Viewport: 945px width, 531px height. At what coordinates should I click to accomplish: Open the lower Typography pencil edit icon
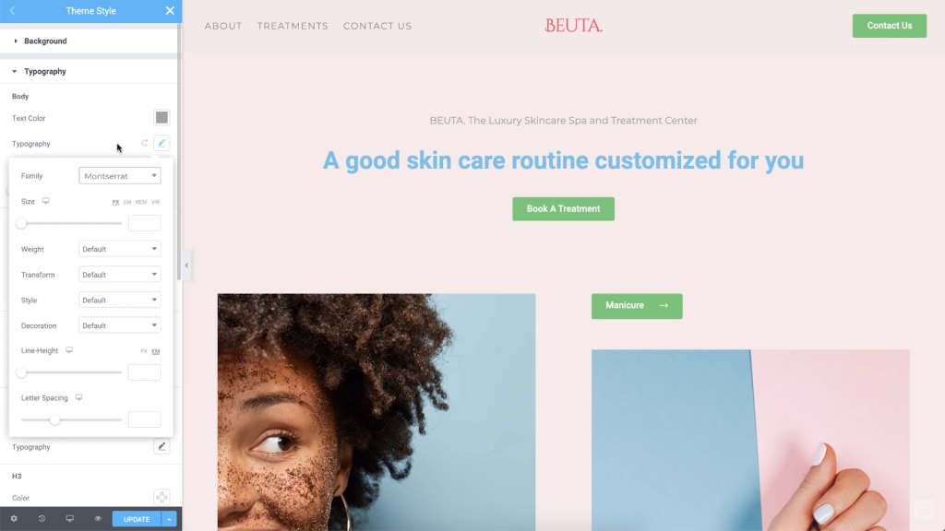pos(161,447)
